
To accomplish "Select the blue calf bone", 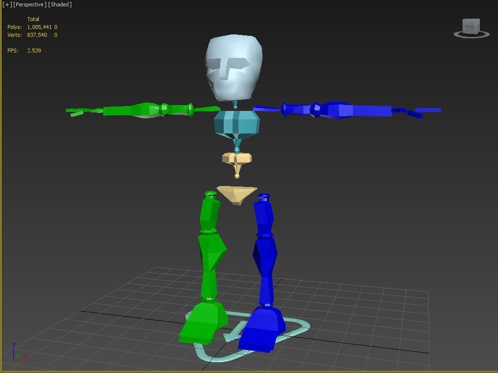I will pos(265,272).
